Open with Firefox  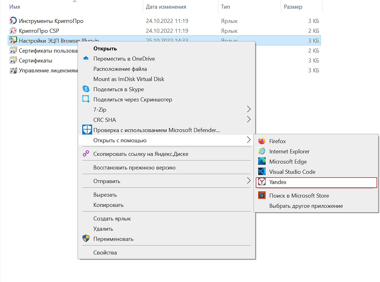tap(316, 141)
